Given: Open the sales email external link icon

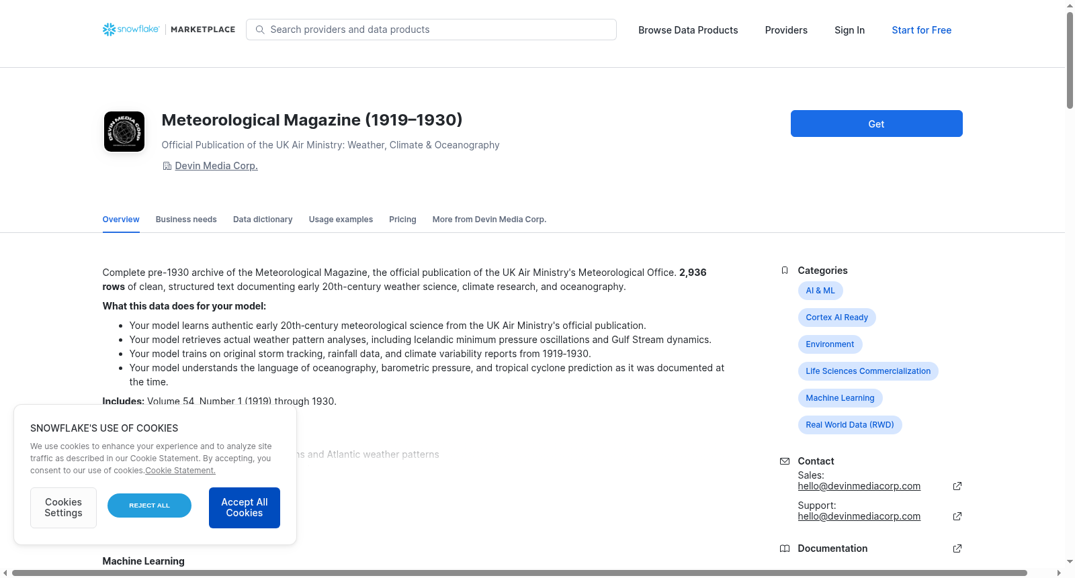Looking at the screenshot, I should click(x=957, y=486).
